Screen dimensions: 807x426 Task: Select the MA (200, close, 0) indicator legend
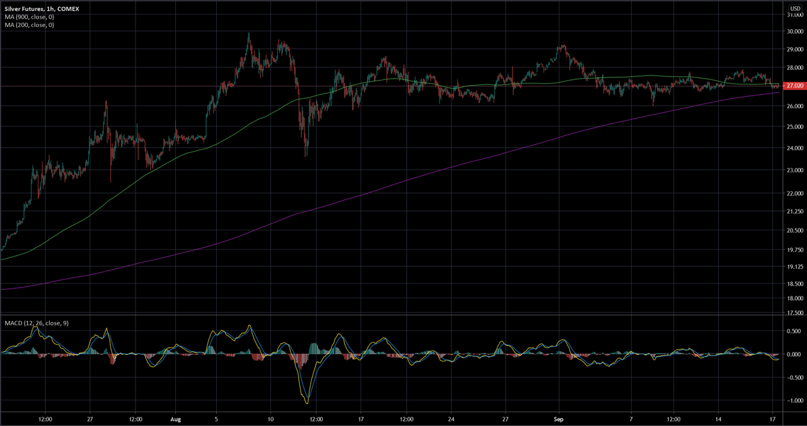(29, 25)
